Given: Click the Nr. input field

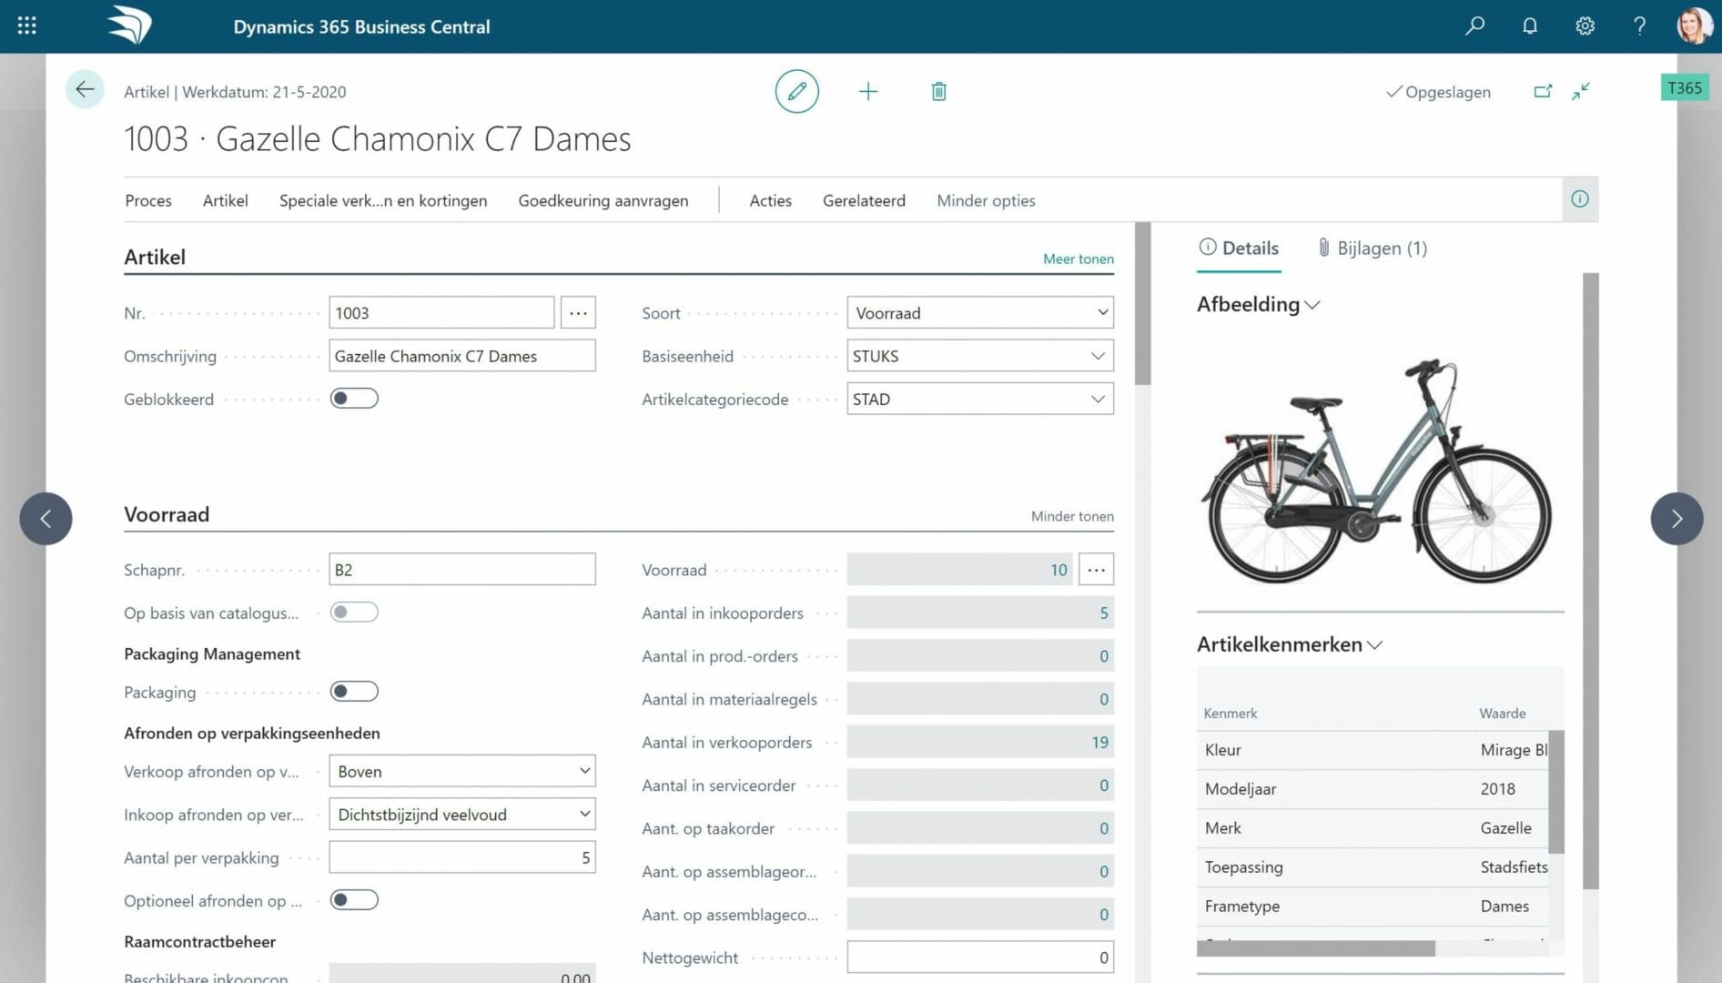Looking at the screenshot, I should pos(441,312).
